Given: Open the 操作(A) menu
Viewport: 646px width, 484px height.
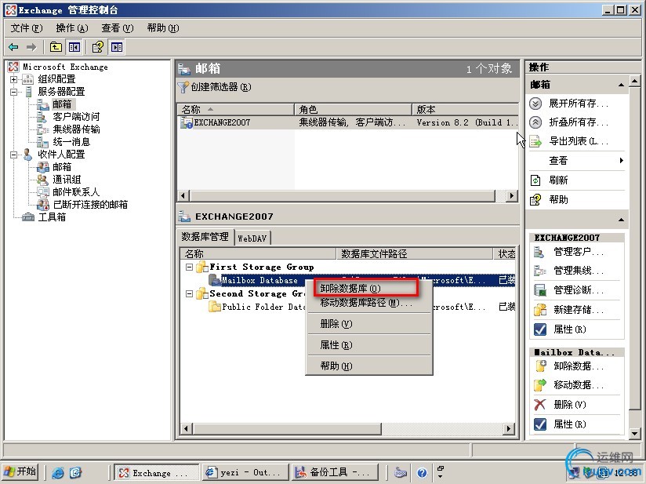Looking at the screenshot, I should [72, 28].
